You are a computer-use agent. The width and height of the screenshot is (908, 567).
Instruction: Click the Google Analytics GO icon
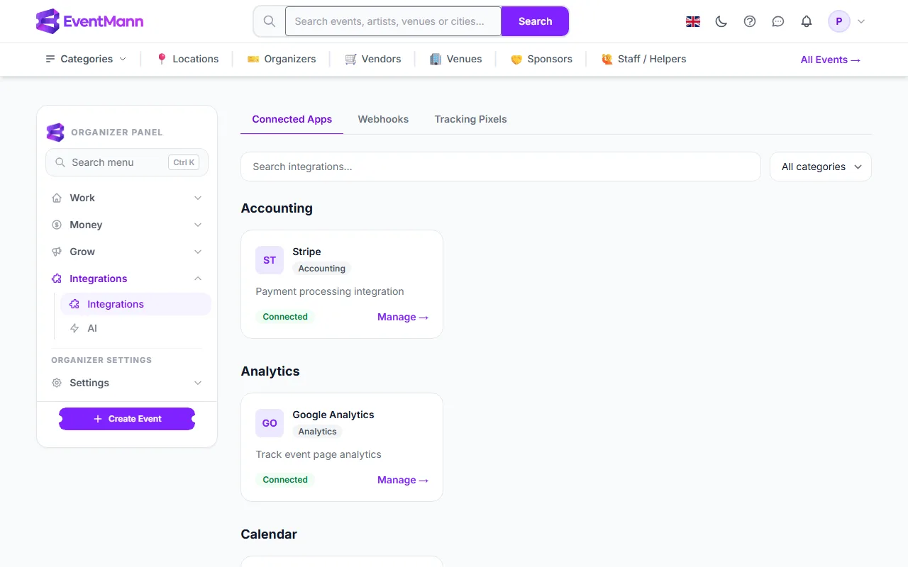(x=270, y=423)
